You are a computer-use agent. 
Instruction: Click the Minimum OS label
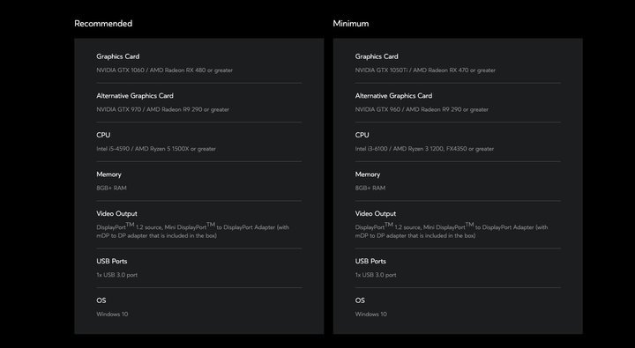coord(360,300)
